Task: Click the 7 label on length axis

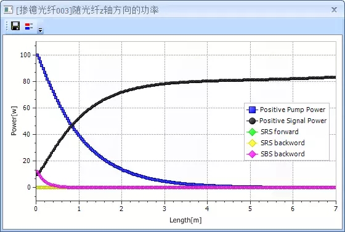Action: (335, 209)
